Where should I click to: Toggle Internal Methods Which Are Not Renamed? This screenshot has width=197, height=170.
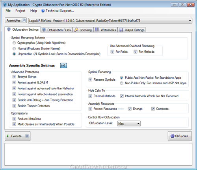(x=122, y=96)
